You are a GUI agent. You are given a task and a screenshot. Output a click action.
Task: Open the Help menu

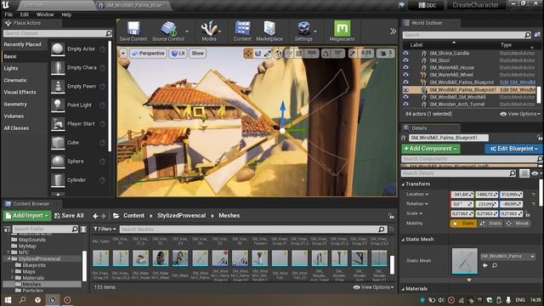click(x=66, y=14)
